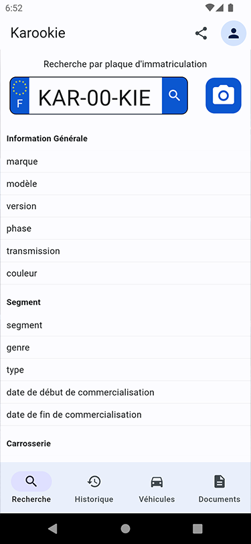Select the Recherche tab
The width and height of the screenshot is (251, 544).
pyautogui.click(x=31, y=488)
